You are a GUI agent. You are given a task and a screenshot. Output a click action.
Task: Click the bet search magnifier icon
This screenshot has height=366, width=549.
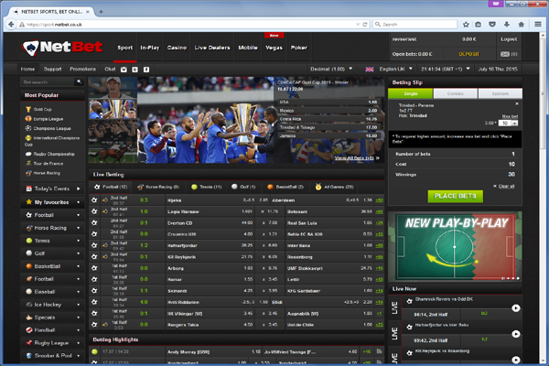(79, 82)
